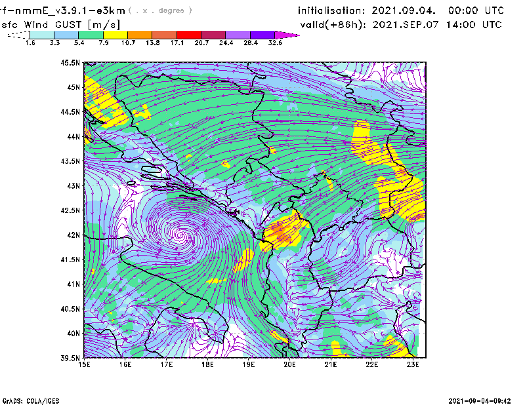Click the 16E longitude label

pyautogui.click(x=125, y=365)
